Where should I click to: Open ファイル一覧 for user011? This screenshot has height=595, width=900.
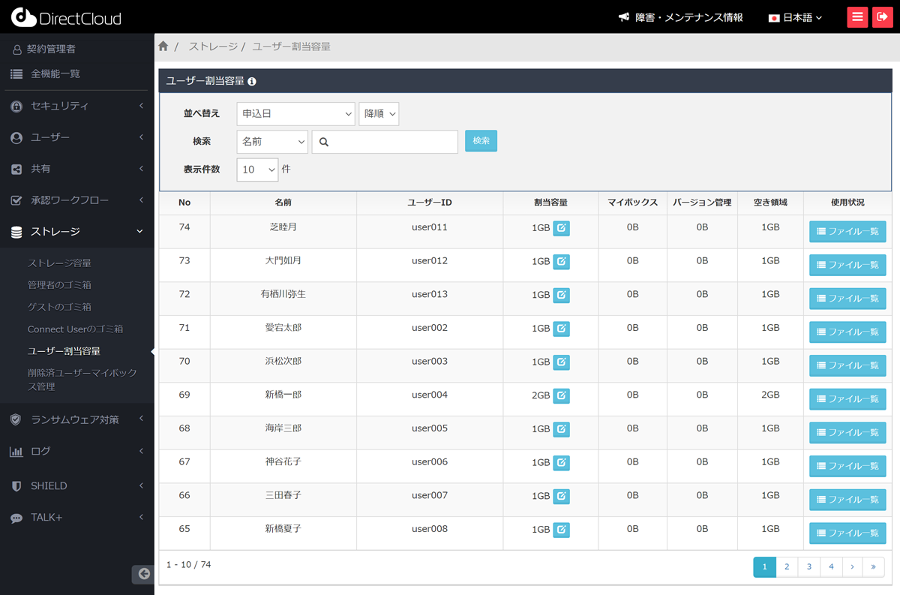click(x=847, y=232)
